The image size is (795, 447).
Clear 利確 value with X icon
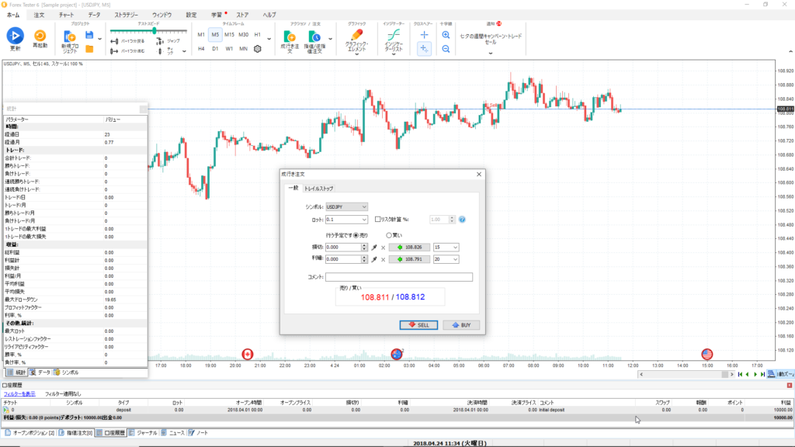pyautogui.click(x=384, y=259)
